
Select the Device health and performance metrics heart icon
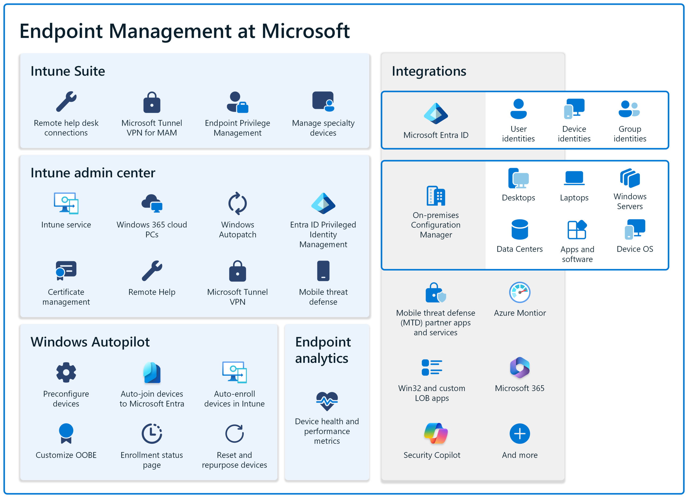(327, 401)
